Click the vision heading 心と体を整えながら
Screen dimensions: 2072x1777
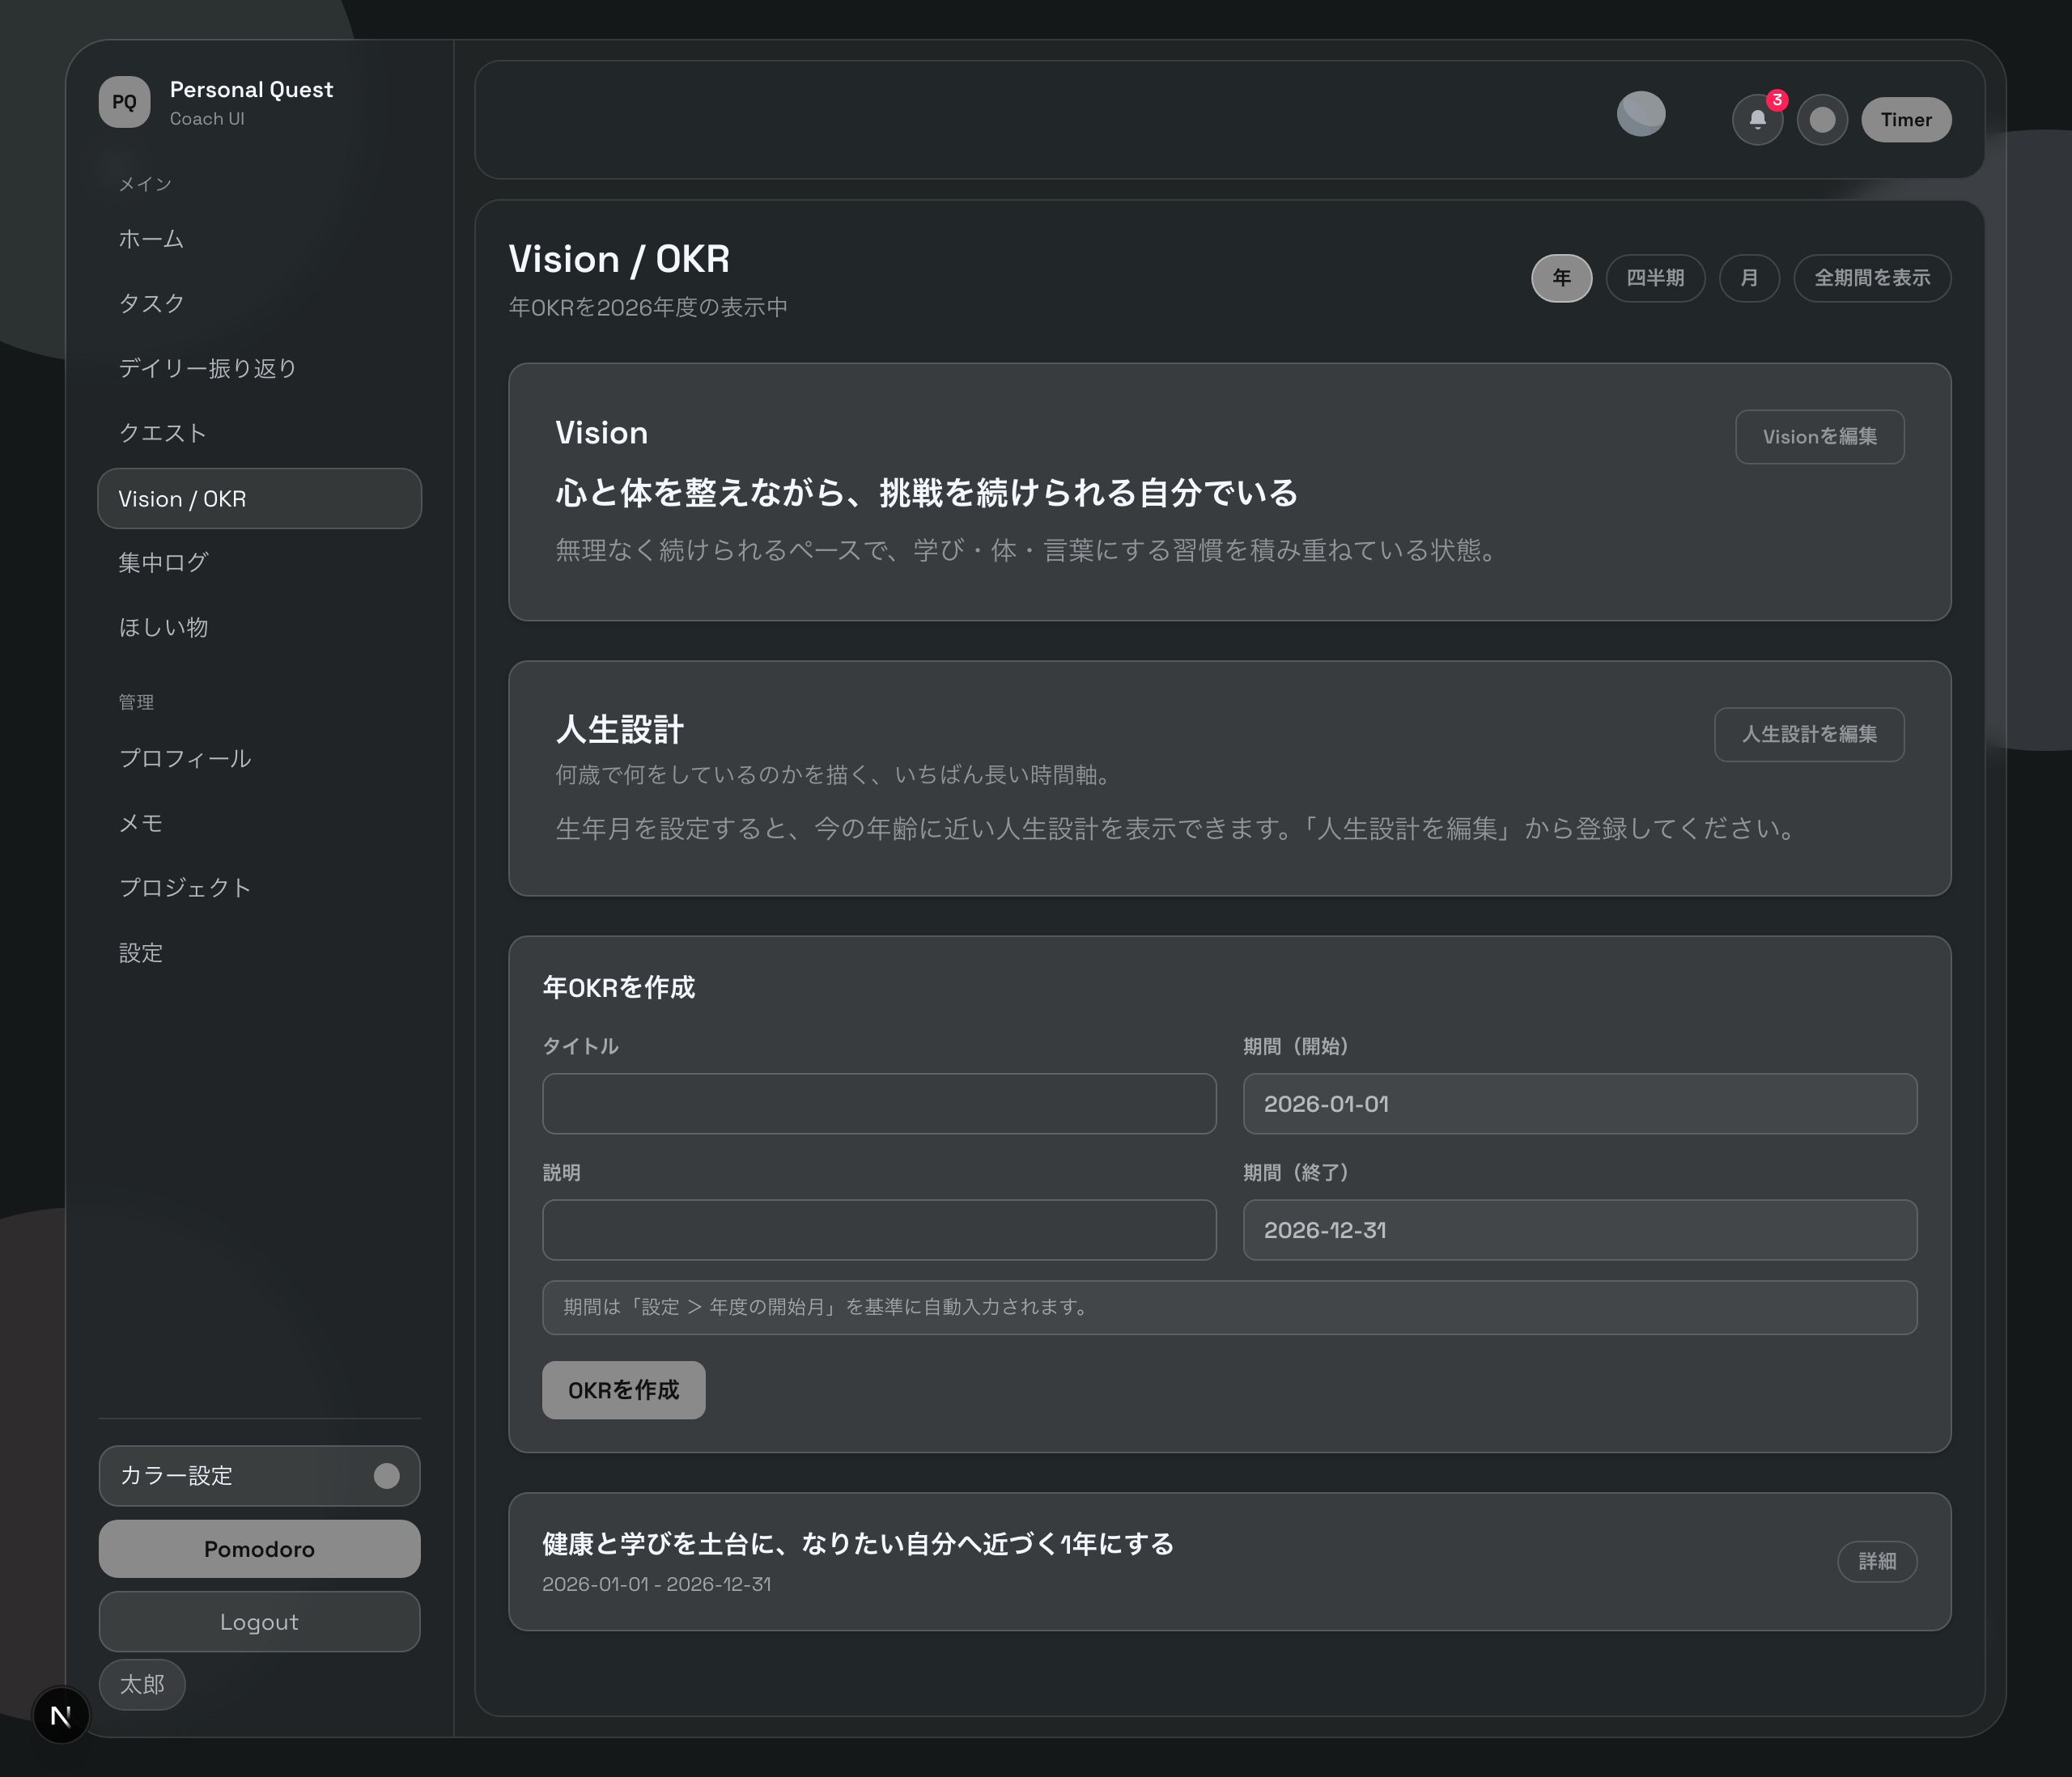pos(926,493)
